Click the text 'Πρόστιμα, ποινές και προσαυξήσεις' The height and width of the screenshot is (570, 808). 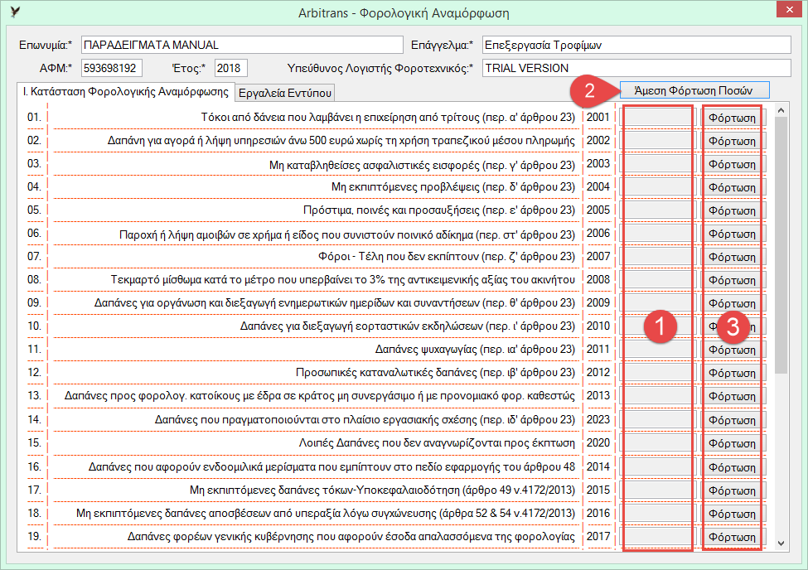(392, 210)
